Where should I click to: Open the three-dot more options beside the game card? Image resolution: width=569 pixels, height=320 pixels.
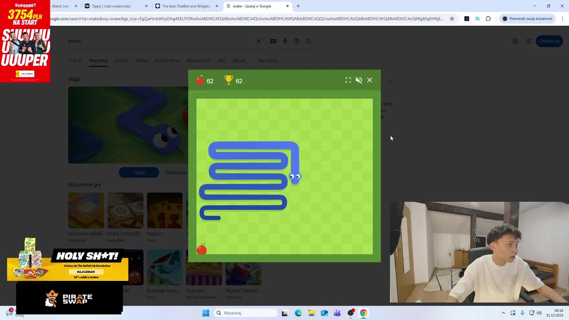point(390,82)
